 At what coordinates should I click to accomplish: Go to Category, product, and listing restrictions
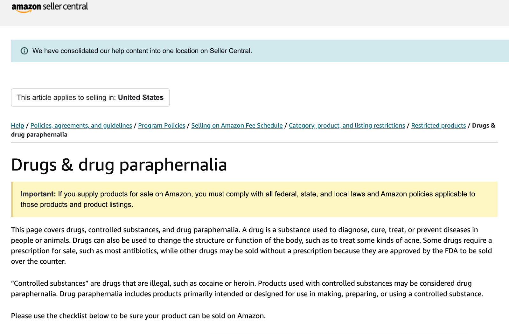(347, 125)
